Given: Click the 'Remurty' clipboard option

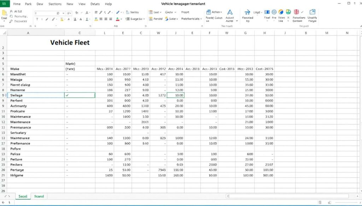Looking at the screenshot, I should [x=18, y=16].
